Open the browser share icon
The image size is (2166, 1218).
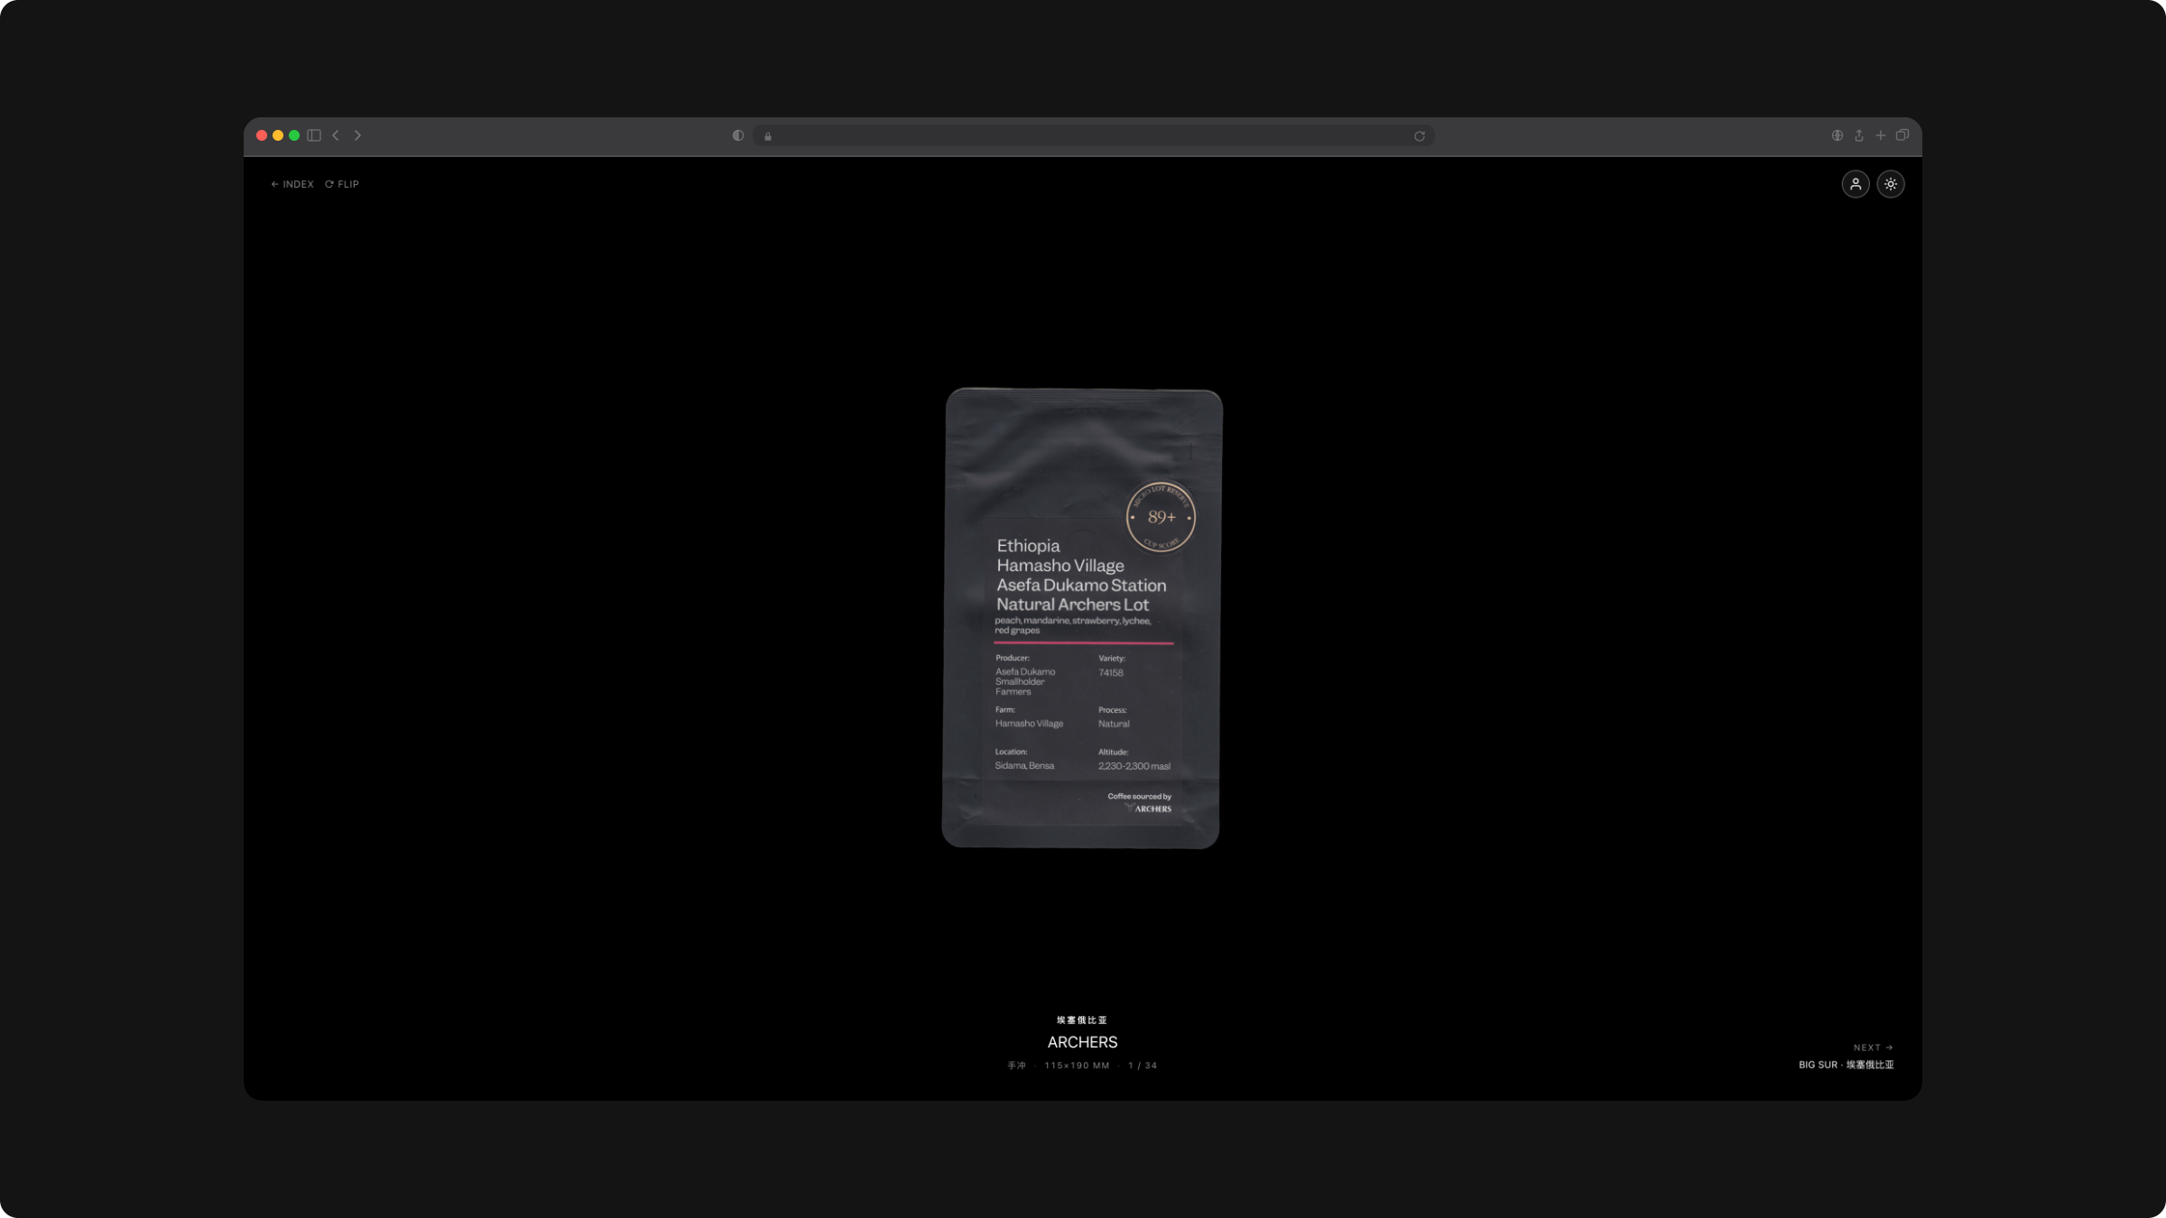point(1859,135)
